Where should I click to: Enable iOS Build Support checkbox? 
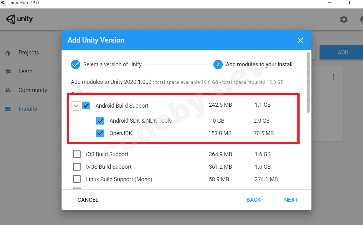click(77, 154)
